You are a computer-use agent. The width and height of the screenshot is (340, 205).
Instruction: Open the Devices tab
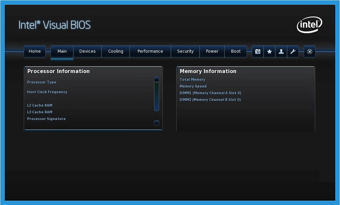87,51
